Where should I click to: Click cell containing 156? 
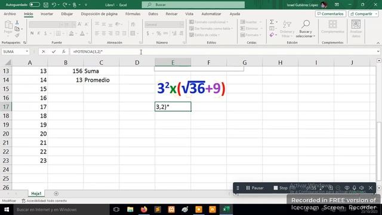pos(66,71)
